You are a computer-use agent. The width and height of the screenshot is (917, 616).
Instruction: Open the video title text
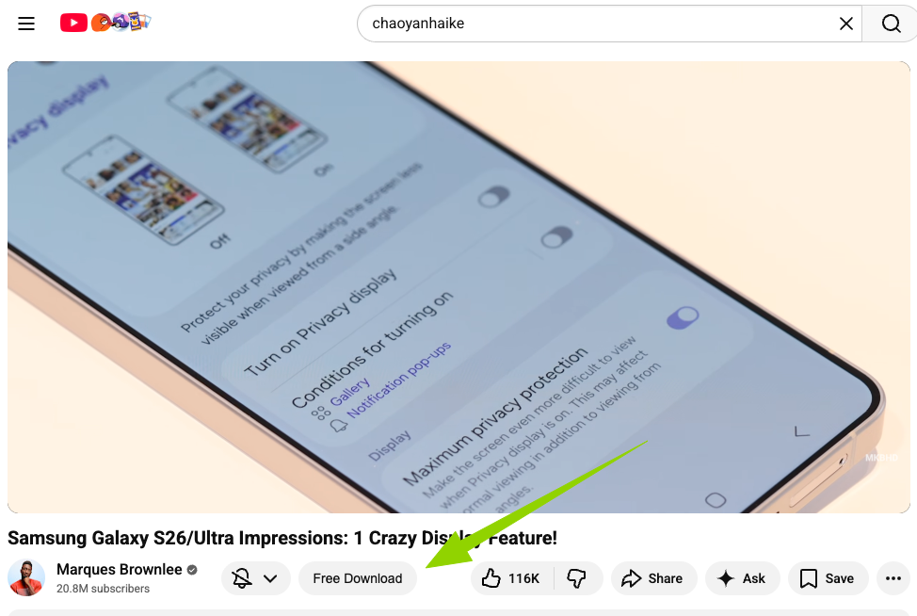point(282,538)
